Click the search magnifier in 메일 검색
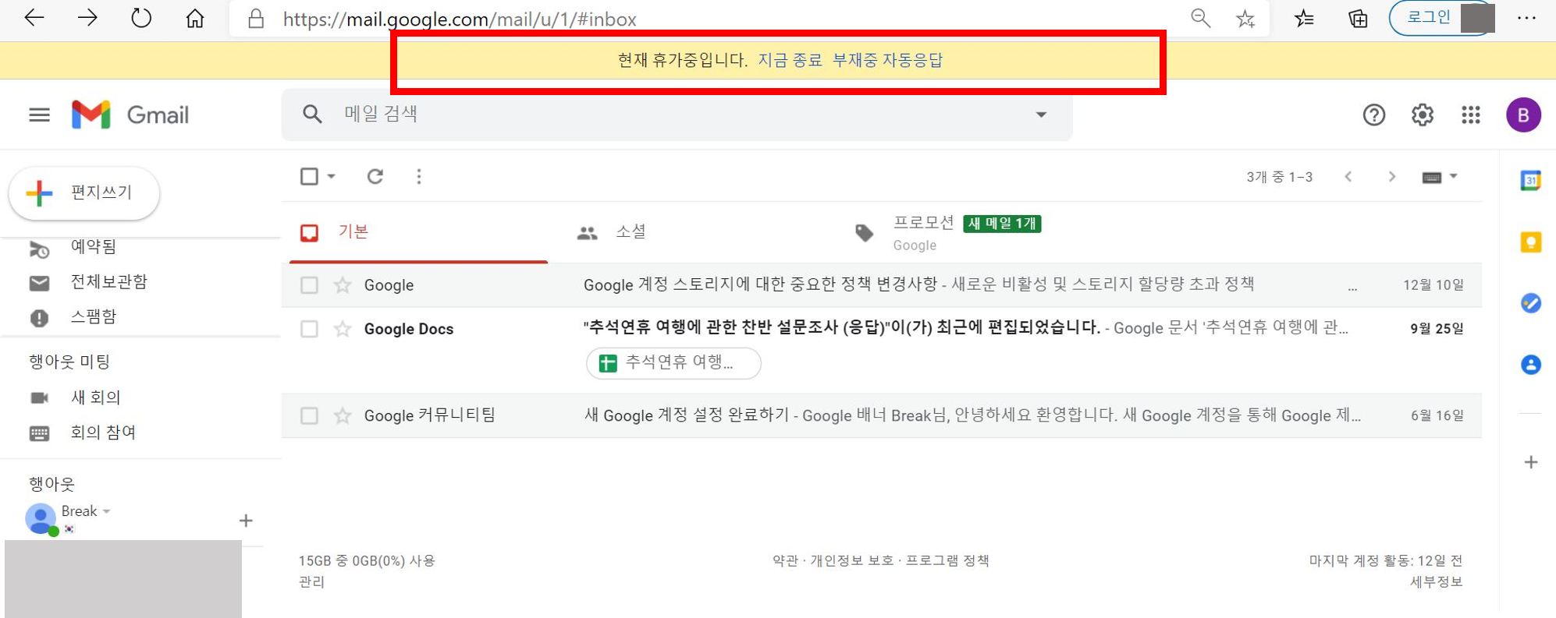 click(x=312, y=114)
